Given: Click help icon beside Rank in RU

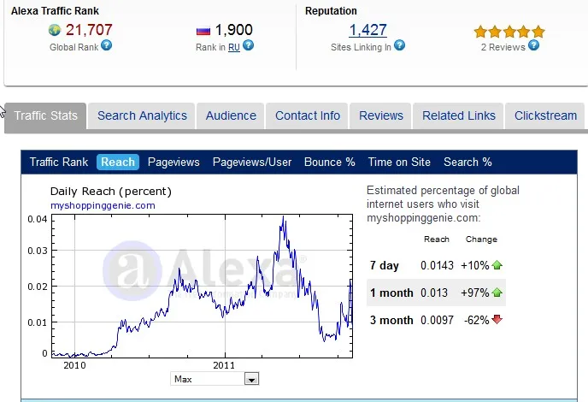Looking at the screenshot, I should point(248,46).
